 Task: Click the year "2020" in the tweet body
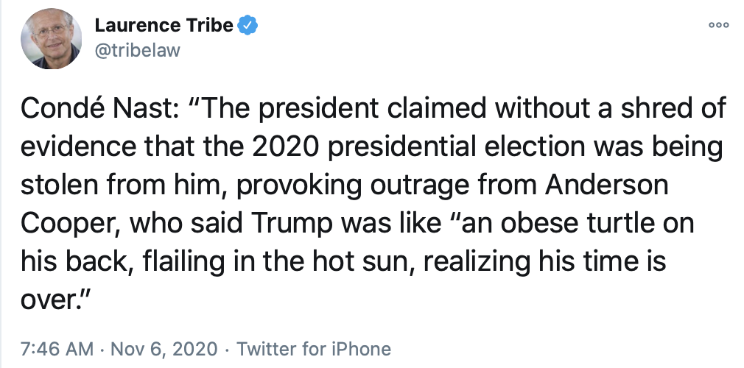tap(284, 147)
